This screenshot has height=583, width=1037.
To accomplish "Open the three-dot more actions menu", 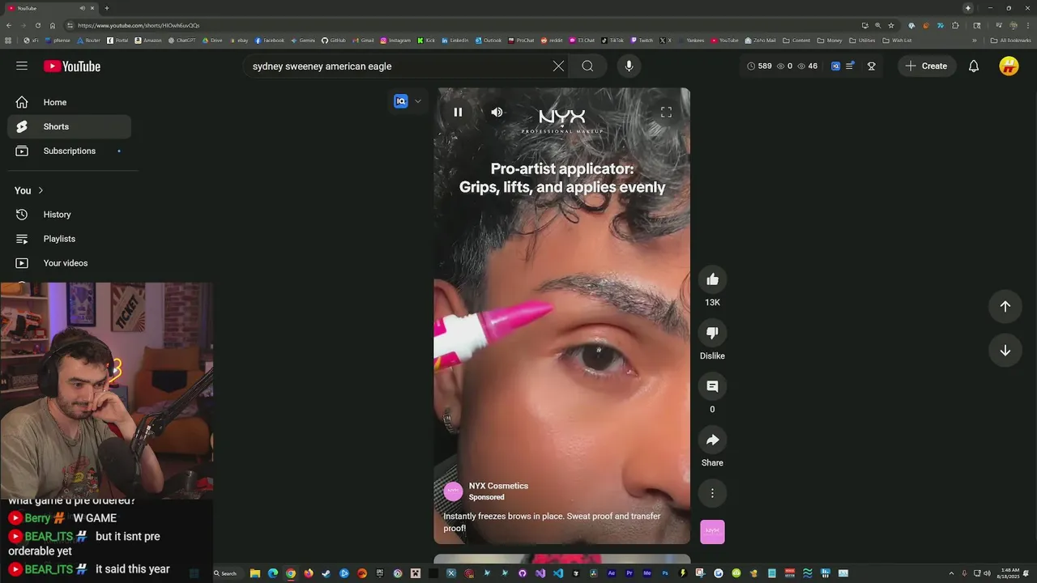I will tap(712, 493).
